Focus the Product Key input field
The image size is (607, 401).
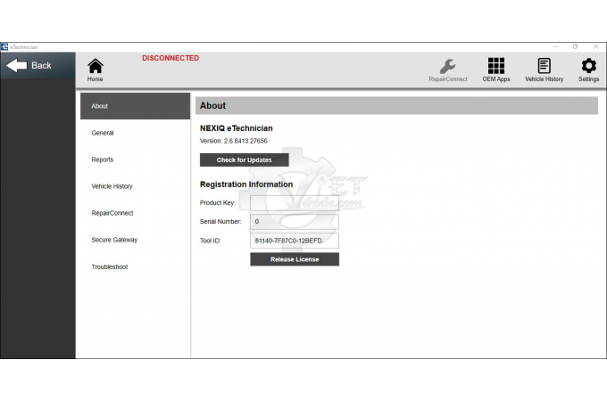pos(295,203)
